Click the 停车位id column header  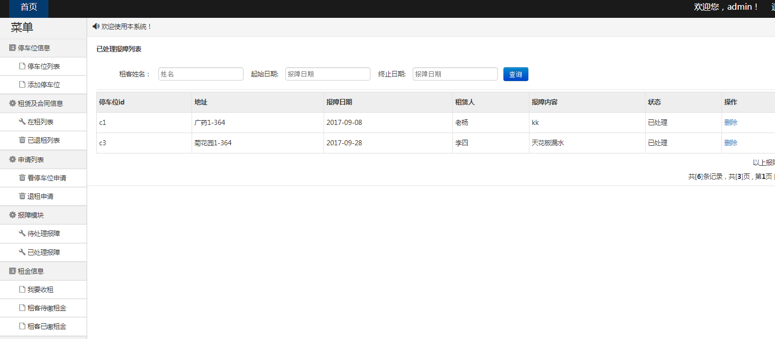point(144,102)
